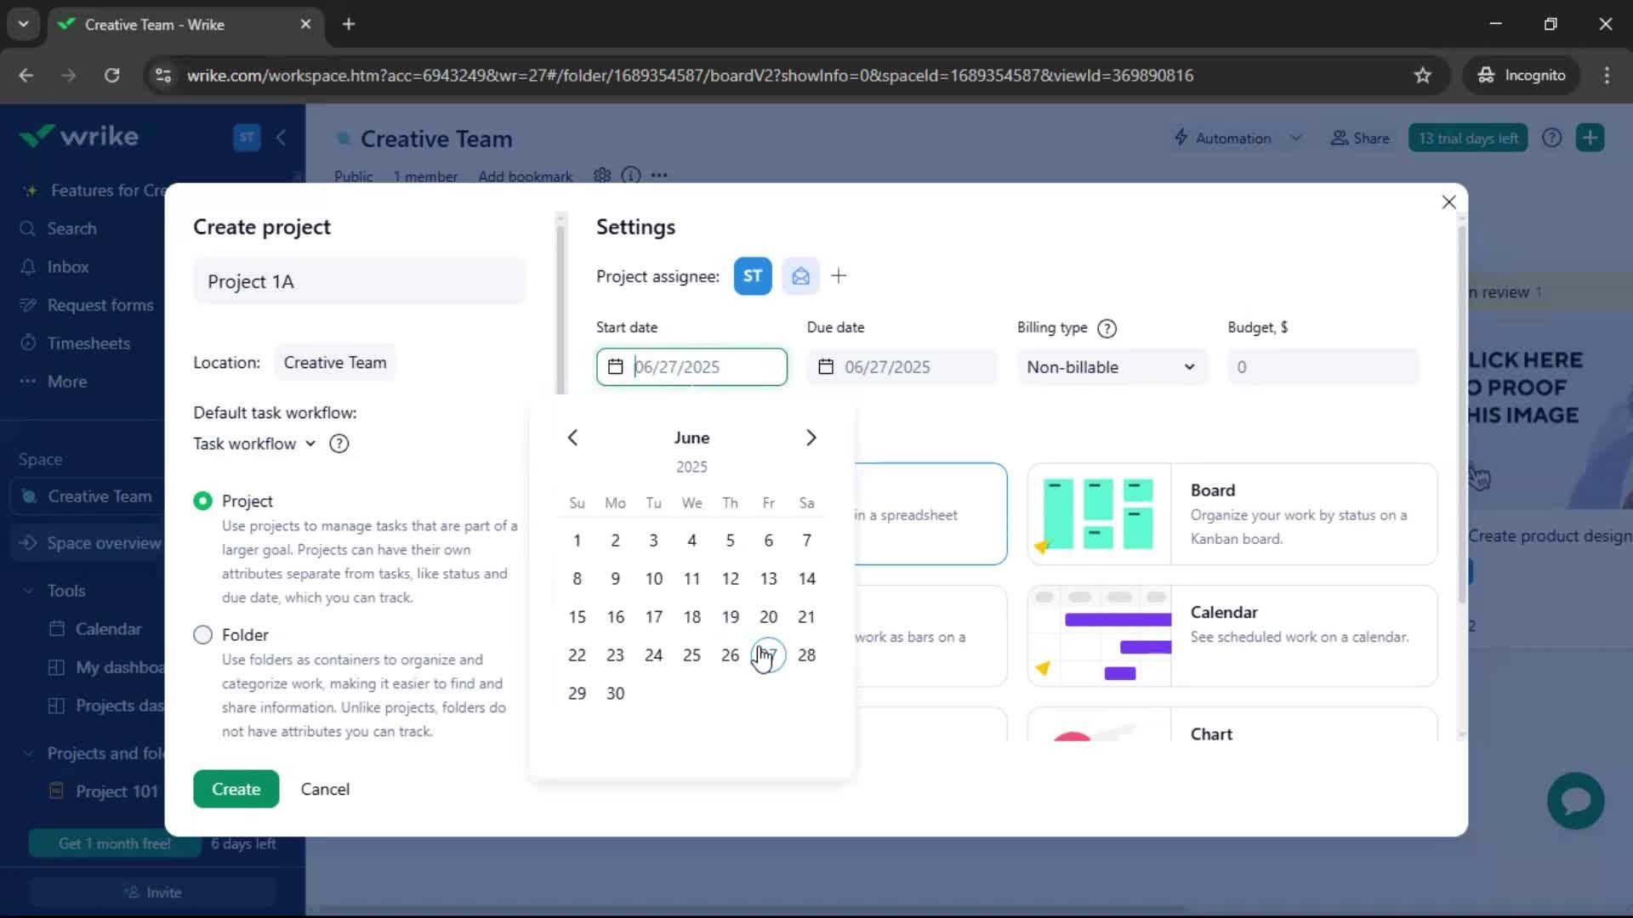Image resolution: width=1633 pixels, height=918 pixels.
Task: Click the Start date input field
Action: point(691,367)
